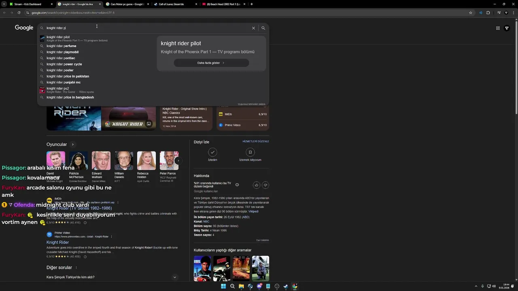Go back in browser history
The image size is (518, 291).
coord(4,13)
